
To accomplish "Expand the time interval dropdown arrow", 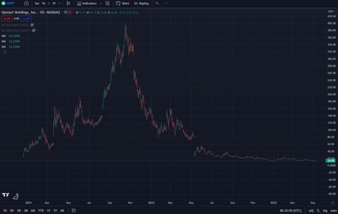I will pyautogui.click(x=60, y=3).
